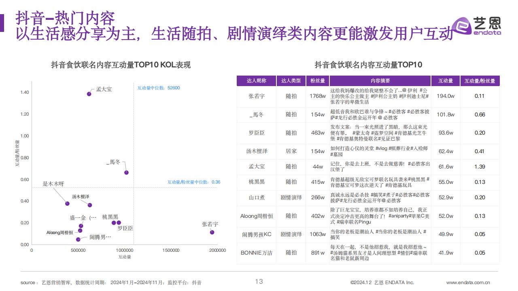Screen dimensions: 518x291
Task: Click the summary starting 每天在一起
Action: 380,253
